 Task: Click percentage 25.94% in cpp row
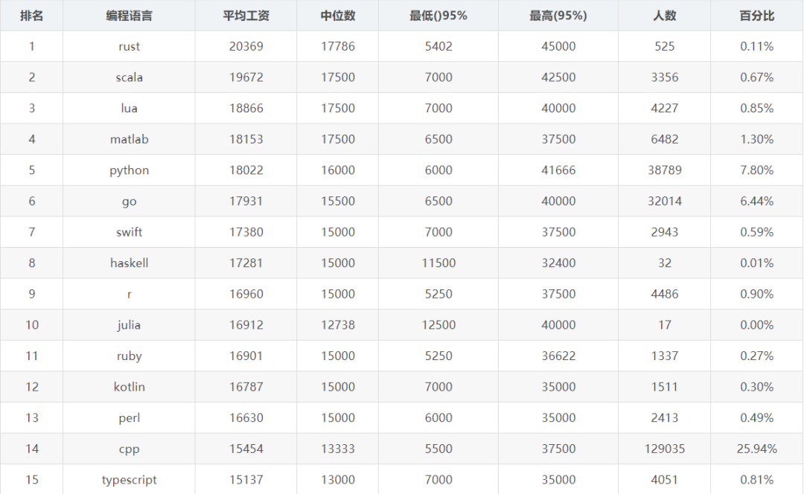(757, 449)
